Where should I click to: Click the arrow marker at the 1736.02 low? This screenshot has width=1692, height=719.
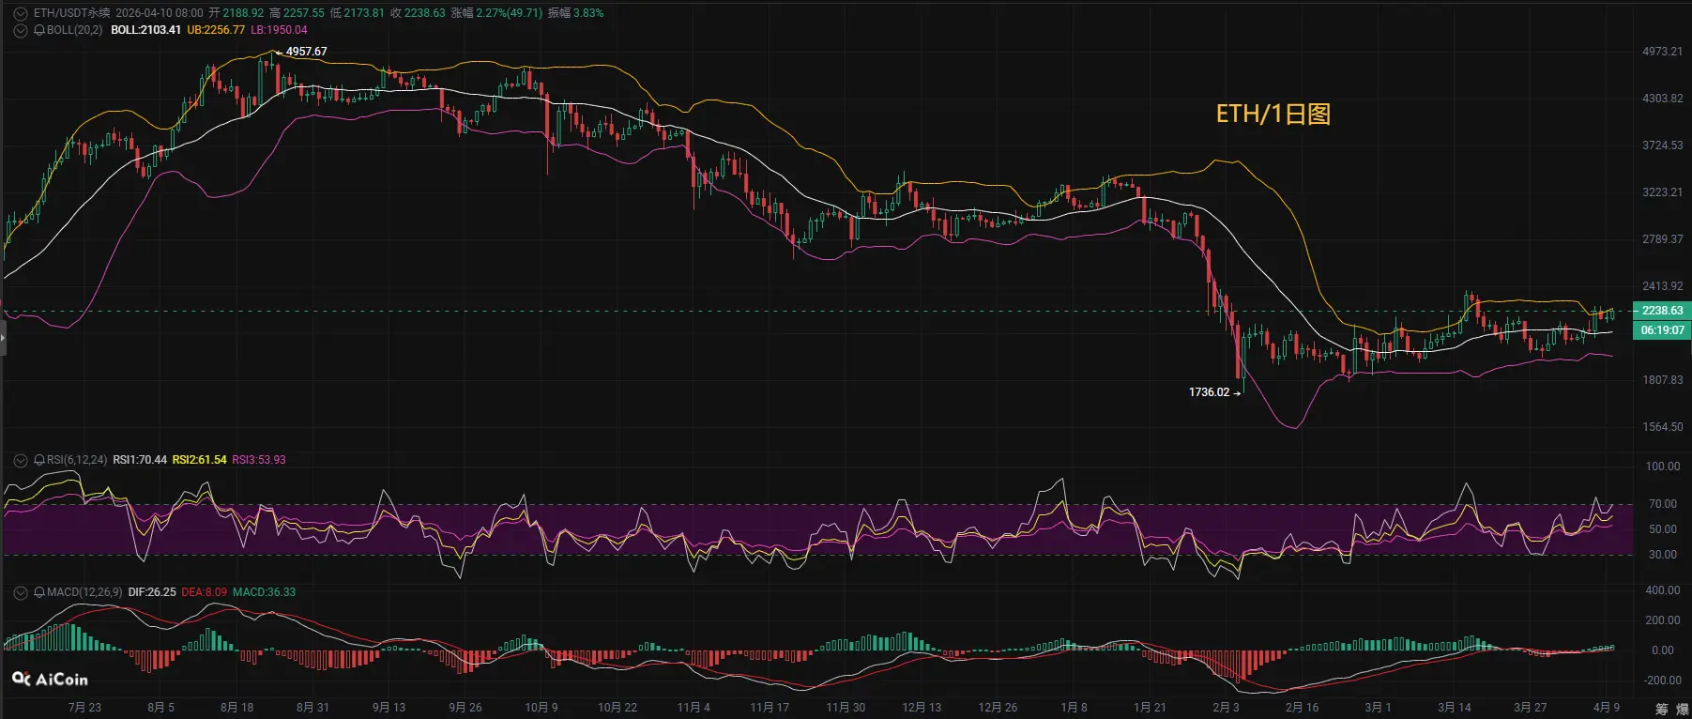[x=1237, y=393]
